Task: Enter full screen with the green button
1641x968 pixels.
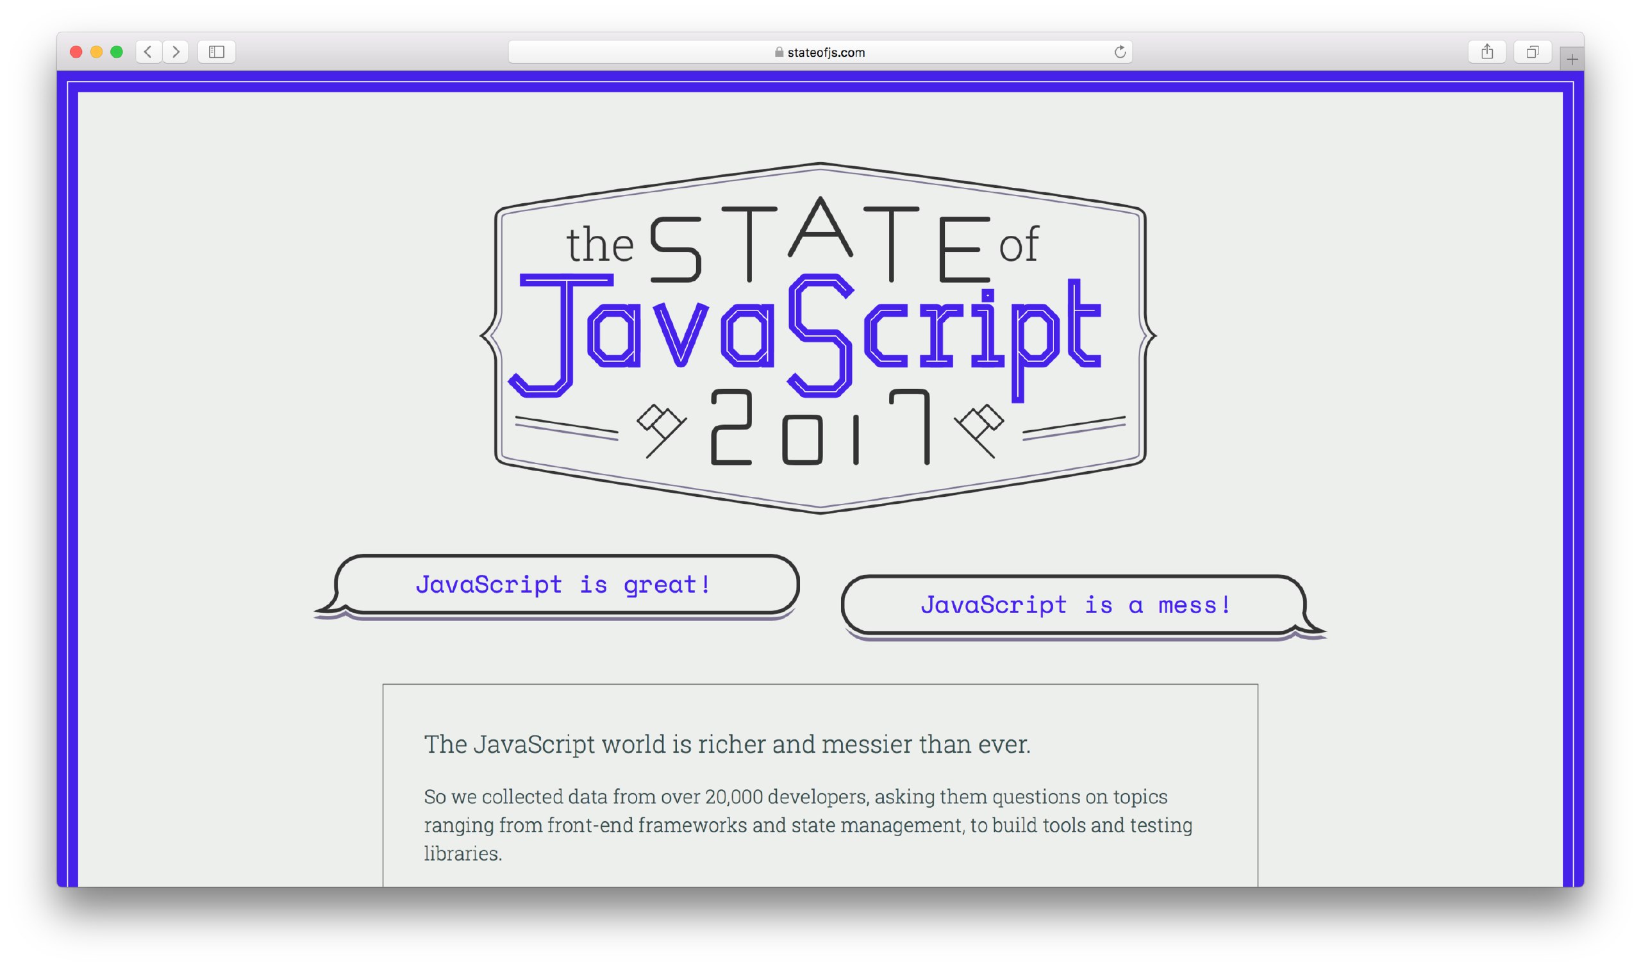Action: (117, 52)
